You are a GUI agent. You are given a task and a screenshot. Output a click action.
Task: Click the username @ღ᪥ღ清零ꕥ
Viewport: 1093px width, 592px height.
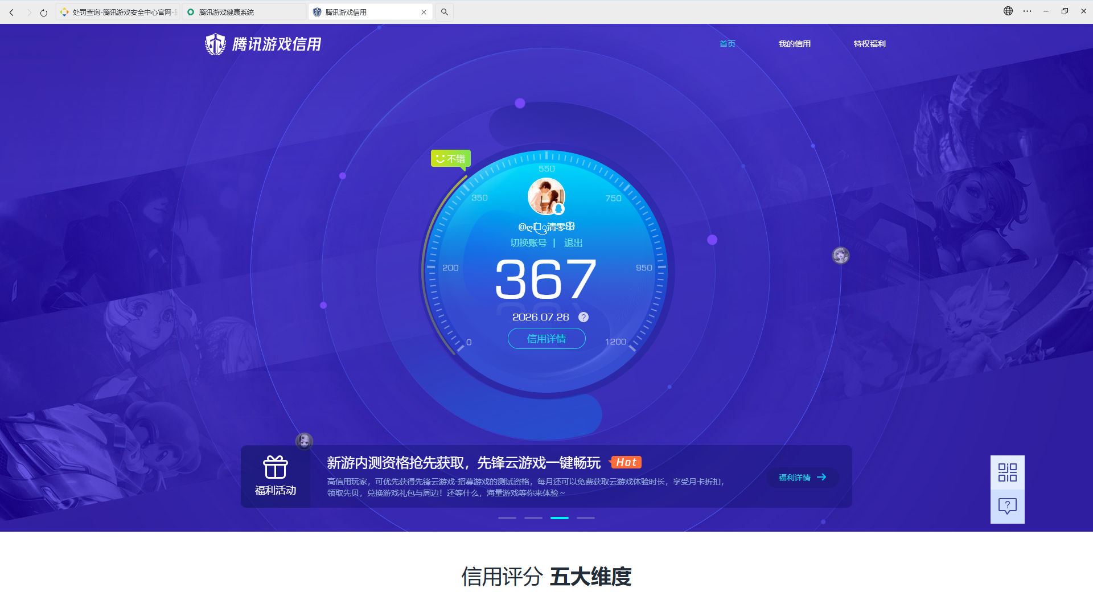pyautogui.click(x=546, y=227)
